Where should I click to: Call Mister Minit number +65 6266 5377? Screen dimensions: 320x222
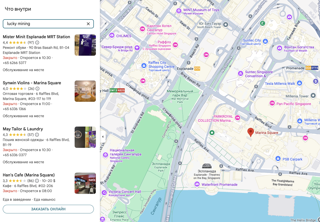[x=14, y=63]
